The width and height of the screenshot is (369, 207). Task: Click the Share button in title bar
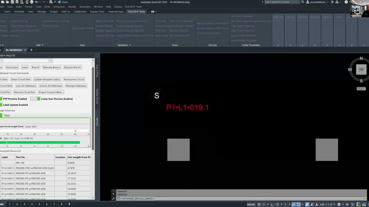coord(63,2)
